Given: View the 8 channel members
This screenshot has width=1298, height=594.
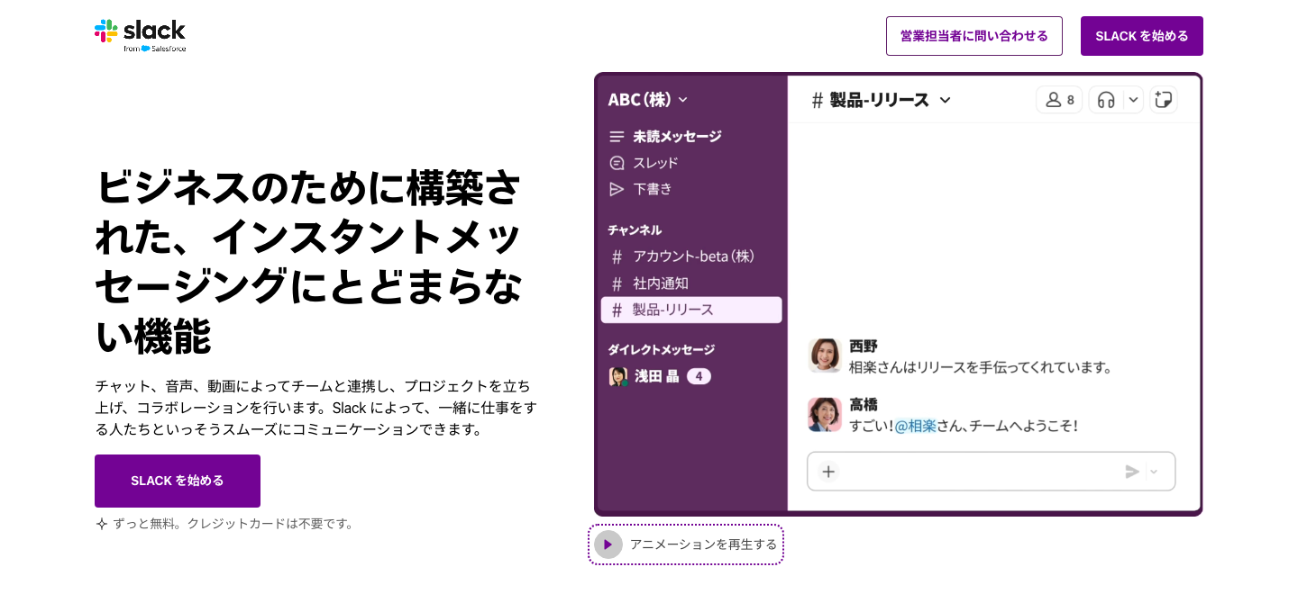Looking at the screenshot, I should pyautogui.click(x=1059, y=100).
